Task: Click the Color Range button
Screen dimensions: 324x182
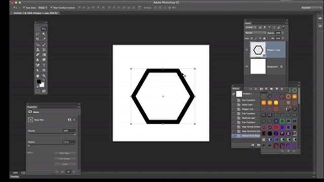Action: coord(65,159)
